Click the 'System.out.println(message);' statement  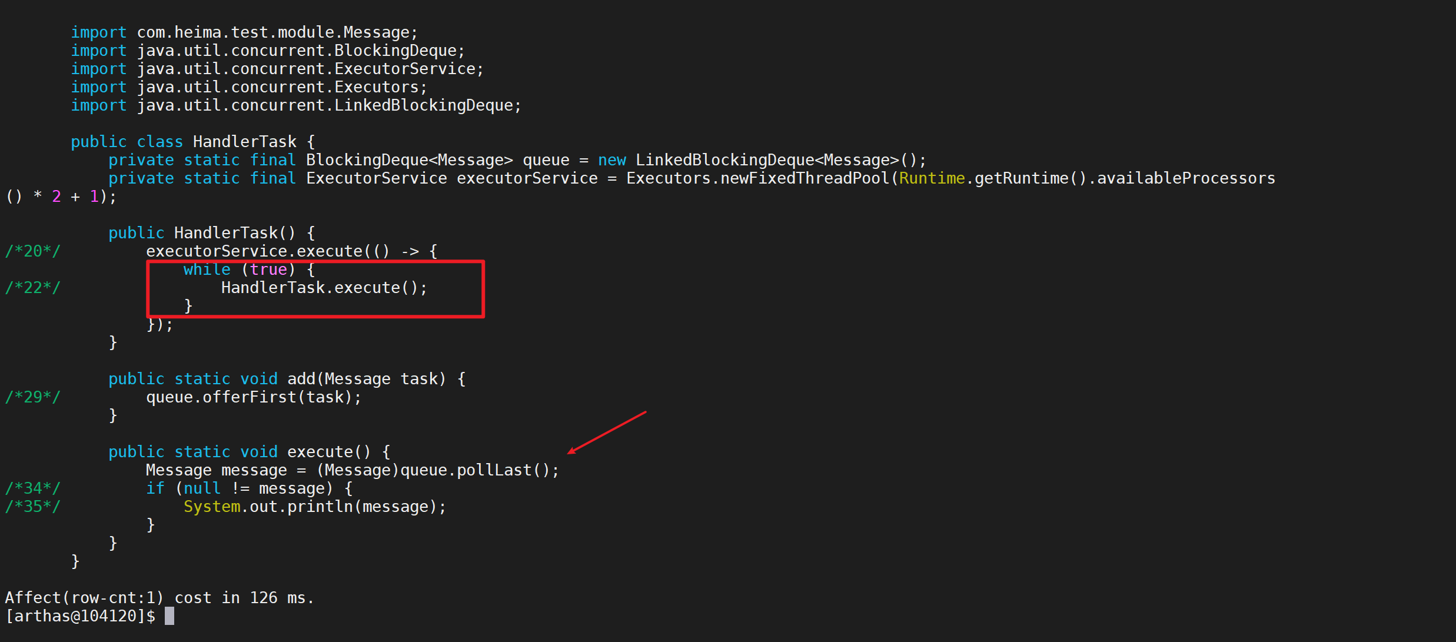coord(315,507)
